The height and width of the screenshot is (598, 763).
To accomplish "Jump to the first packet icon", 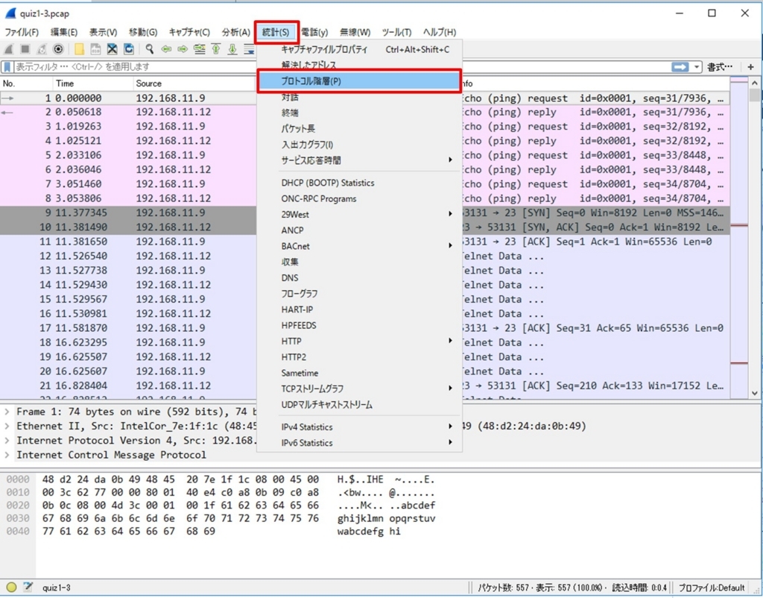I will [216, 49].
